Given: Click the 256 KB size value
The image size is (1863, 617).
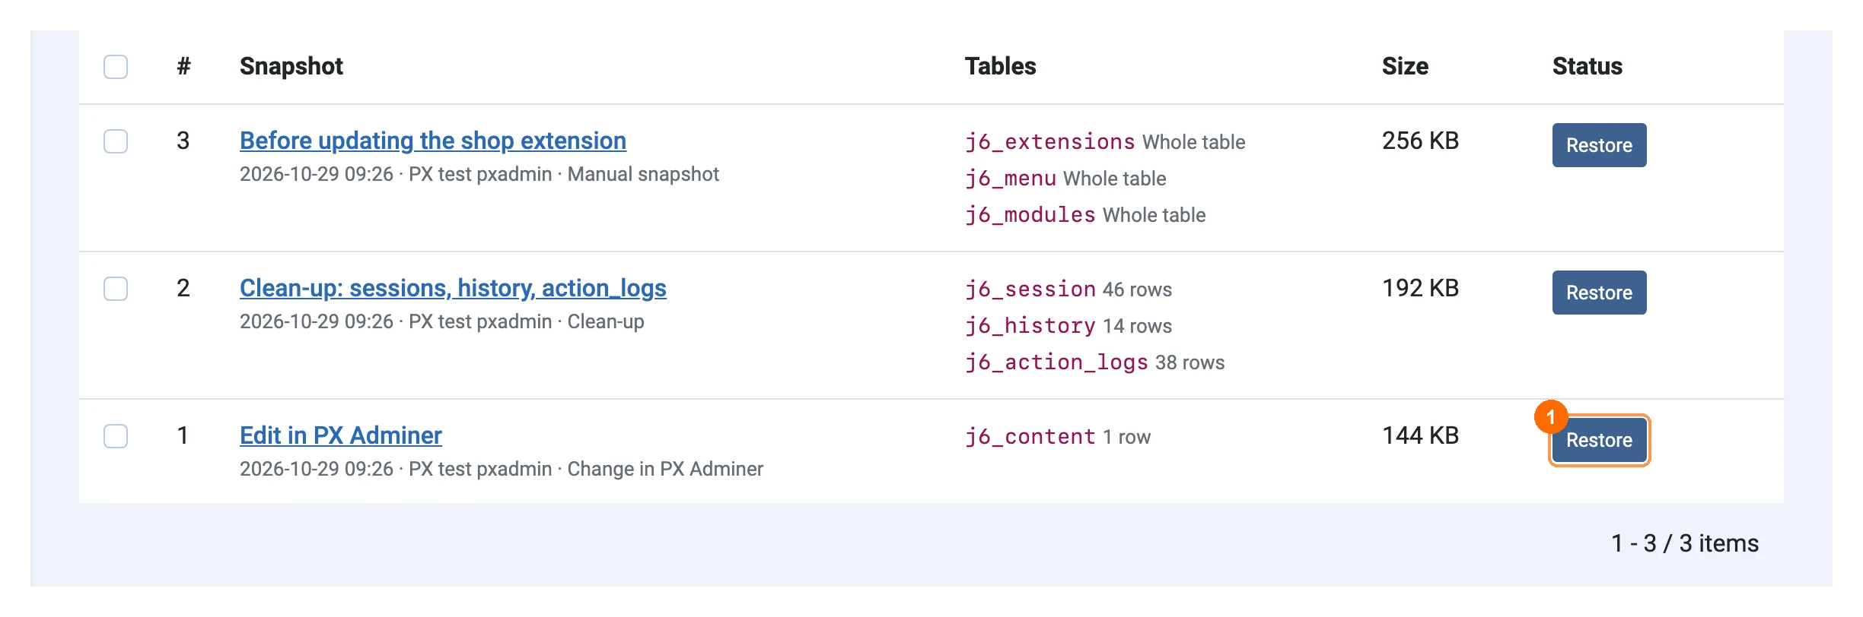Looking at the screenshot, I should point(1420,141).
